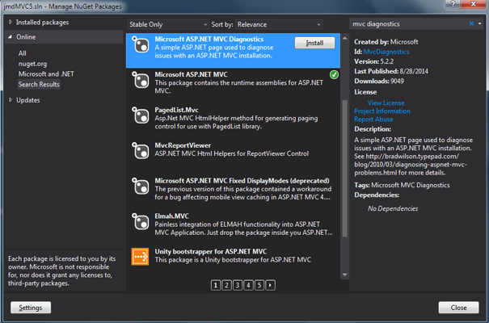Expand the Installed packages section
489x323 pixels.
click(x=11, y=22)
